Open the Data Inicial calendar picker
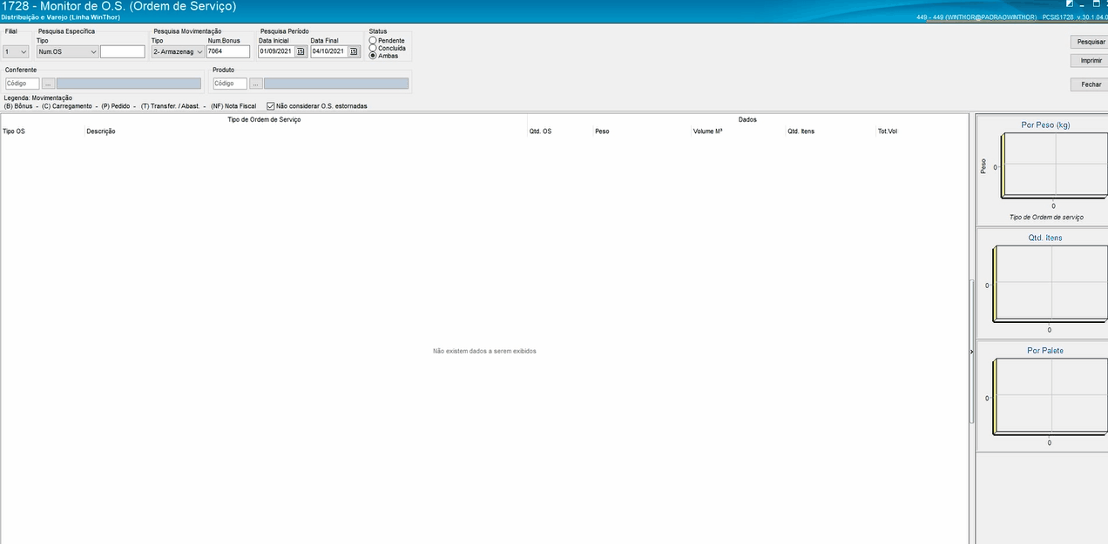This screenshot has height=544, width=1108. (x=301, y=51)
